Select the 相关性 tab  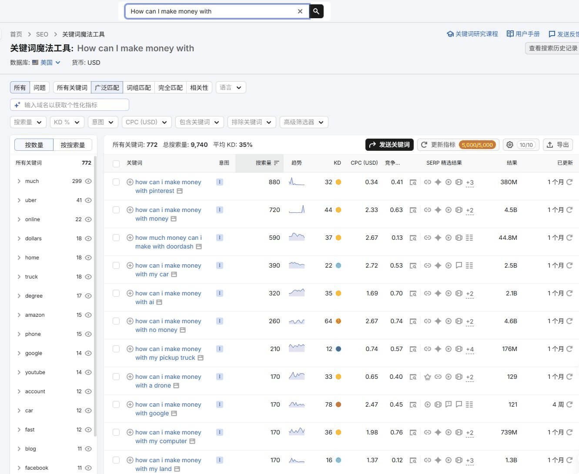(x=199, y=87)
